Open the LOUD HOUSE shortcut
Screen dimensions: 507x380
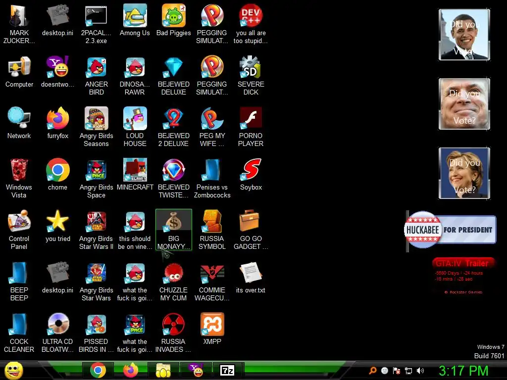click(x=135, y=127)
